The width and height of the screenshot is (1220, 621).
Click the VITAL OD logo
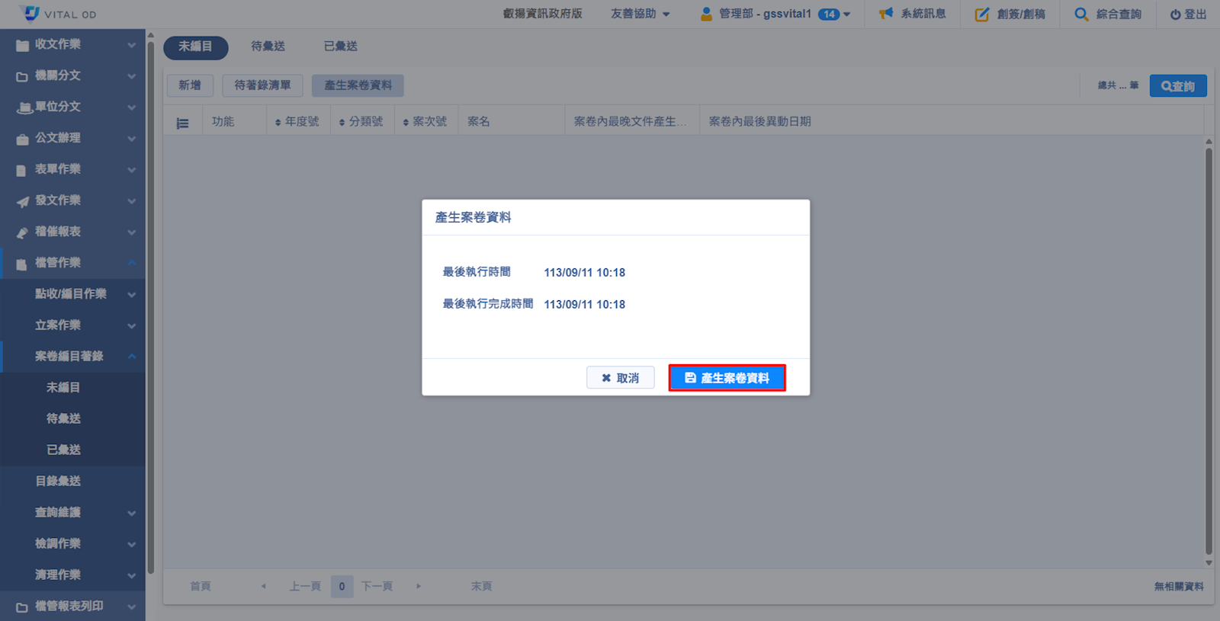pos(30,13)
